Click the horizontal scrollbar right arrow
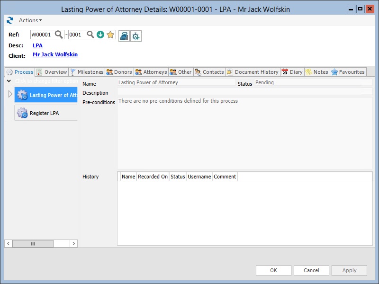The height and width of the screenshot is (284, 379). (73, 243)
